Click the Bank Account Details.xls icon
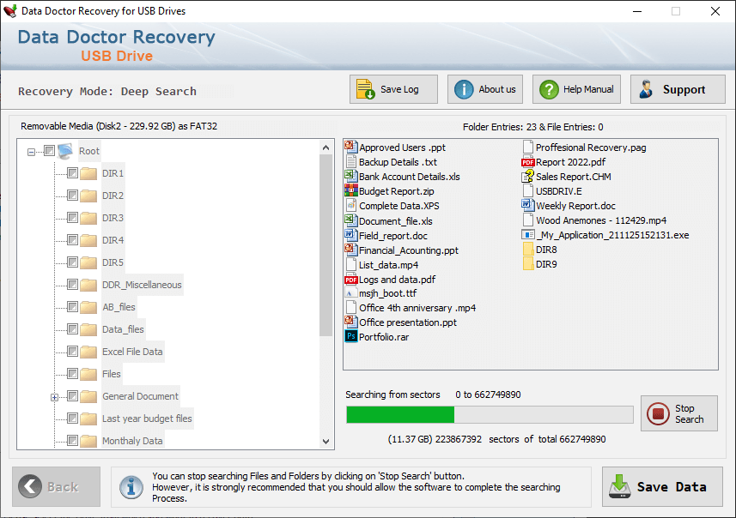Viewport: 736px width, 518px height. tap(350, 177)
